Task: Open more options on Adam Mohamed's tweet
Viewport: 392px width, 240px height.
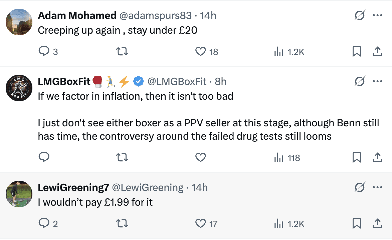Action: (377, 15)
